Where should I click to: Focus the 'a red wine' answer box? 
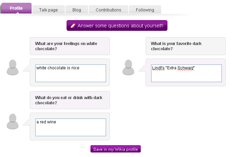coord(71,127)
